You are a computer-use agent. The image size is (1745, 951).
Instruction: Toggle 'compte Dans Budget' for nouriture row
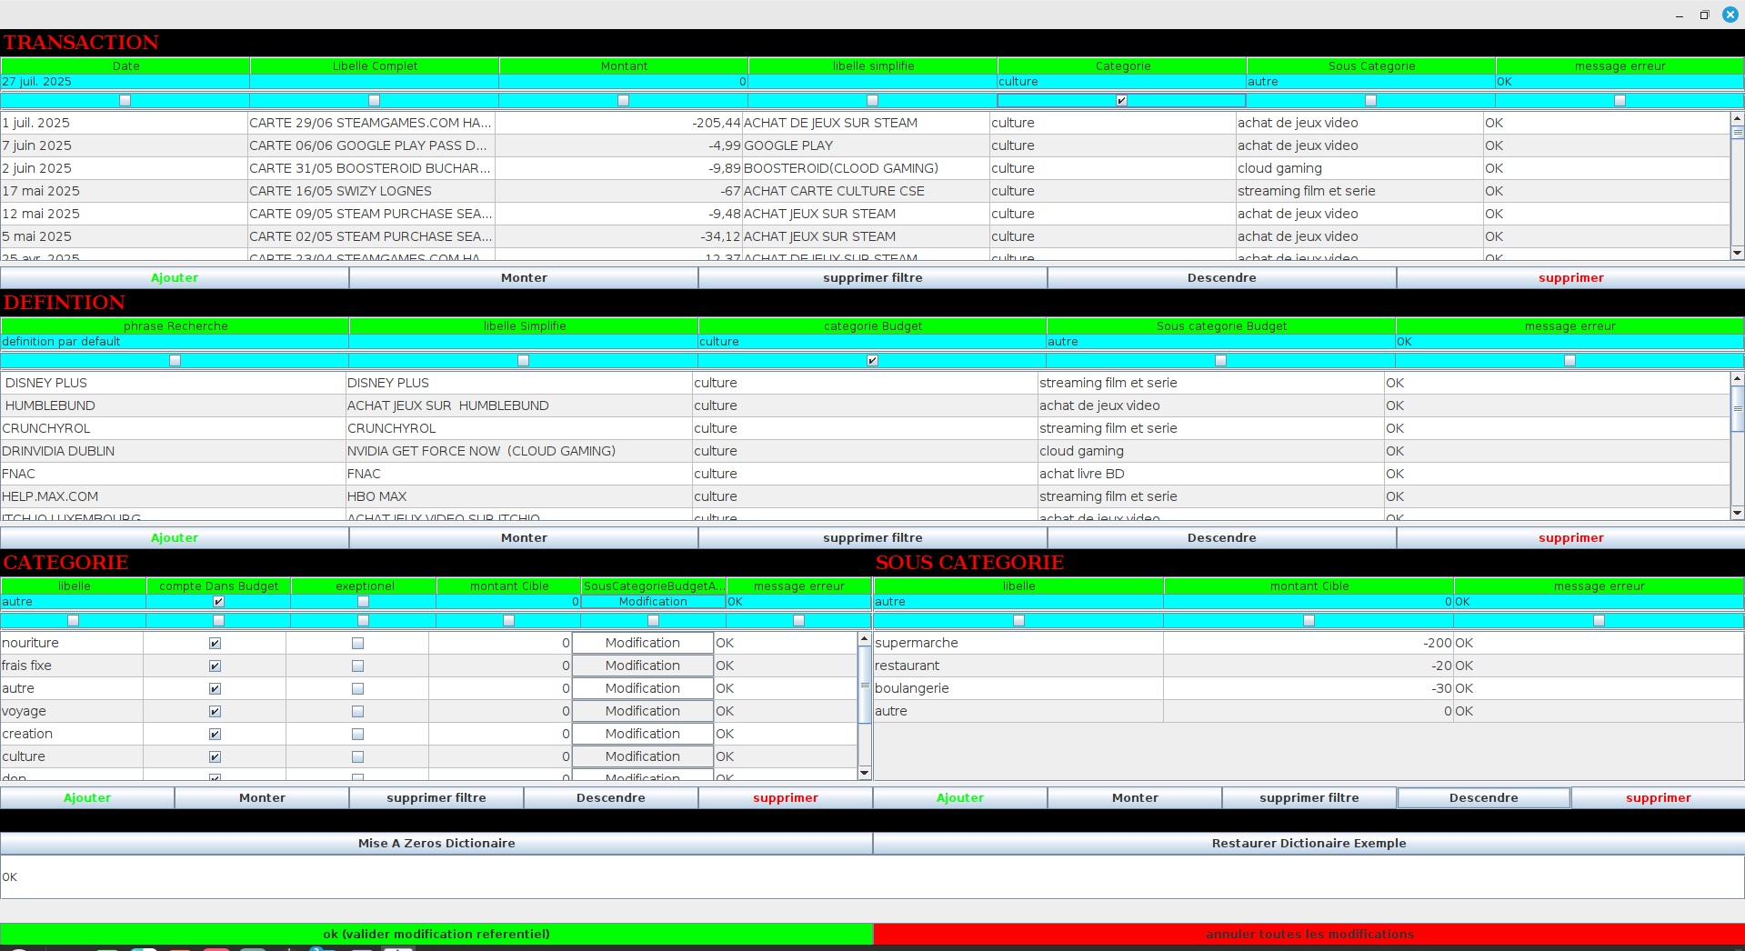(x=216, y=644)
